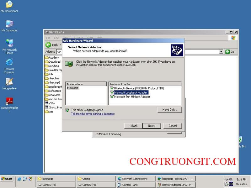This screenshot has width=251, height=188.
Task: Select the ppcdavqg4 folder
Action: (x=53, y=87)
